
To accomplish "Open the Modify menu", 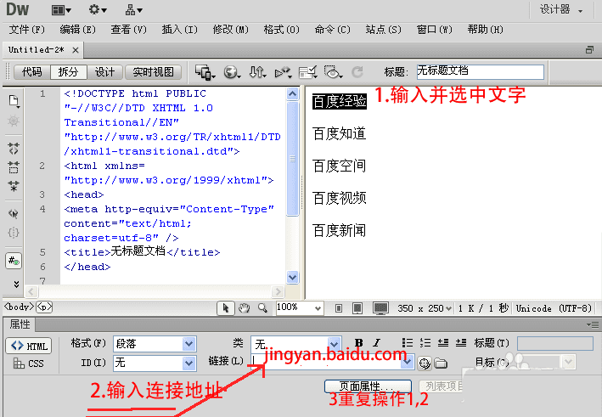I will tap(231, 30).
